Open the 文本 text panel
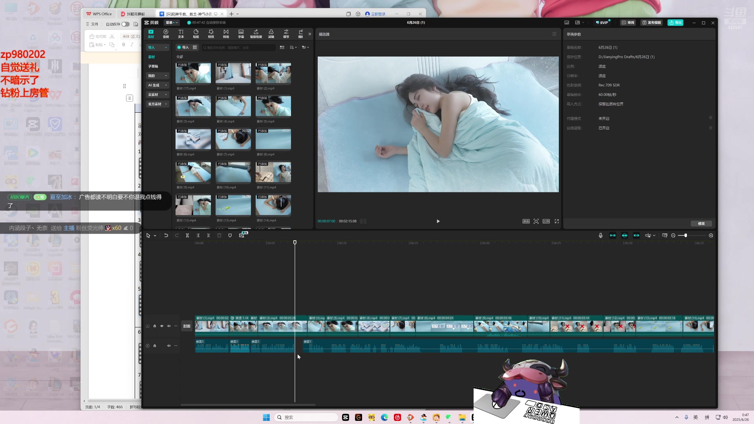Screen dimensions: 754x424 pyautogui.click(x=181, y=34)
